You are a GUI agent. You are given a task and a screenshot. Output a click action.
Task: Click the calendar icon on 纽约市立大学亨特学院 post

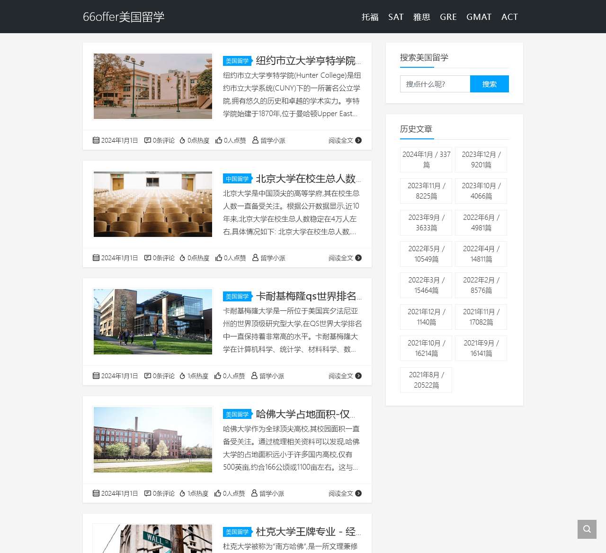pos(96,140)
